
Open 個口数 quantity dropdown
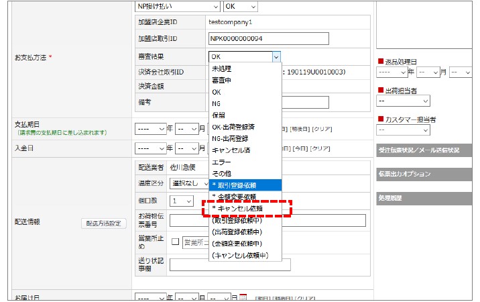[182, 201]
